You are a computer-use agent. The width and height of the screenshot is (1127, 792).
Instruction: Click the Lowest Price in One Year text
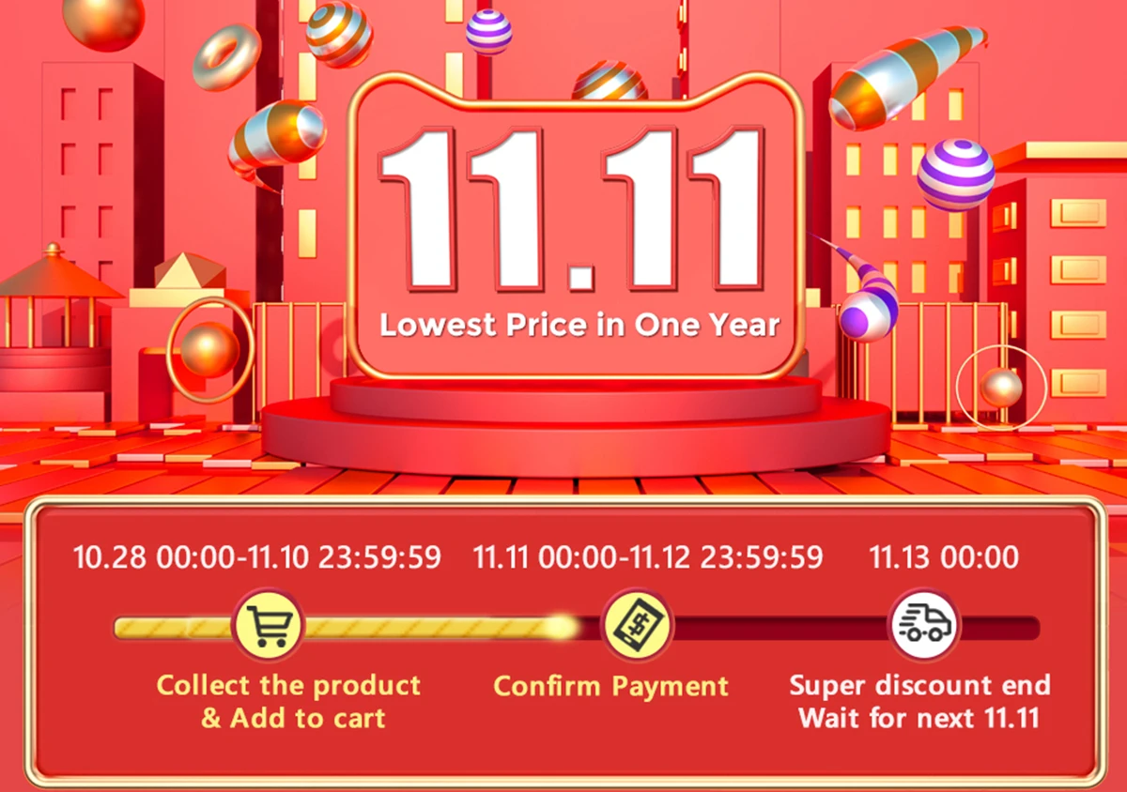(x=579, y=326)
